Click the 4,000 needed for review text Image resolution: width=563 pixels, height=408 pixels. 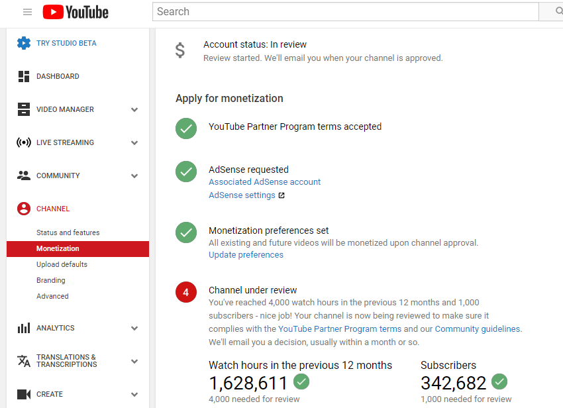click(x=254, y=399)
